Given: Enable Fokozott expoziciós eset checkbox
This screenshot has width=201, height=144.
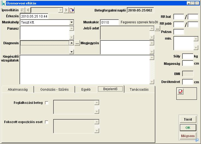Looking at the screenshot, I should pos(47,122).
